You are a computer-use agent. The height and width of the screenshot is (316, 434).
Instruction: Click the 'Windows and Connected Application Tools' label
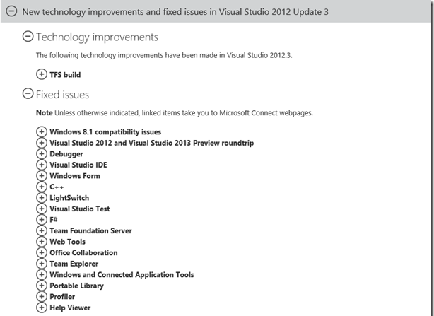(x=122, y=275)
